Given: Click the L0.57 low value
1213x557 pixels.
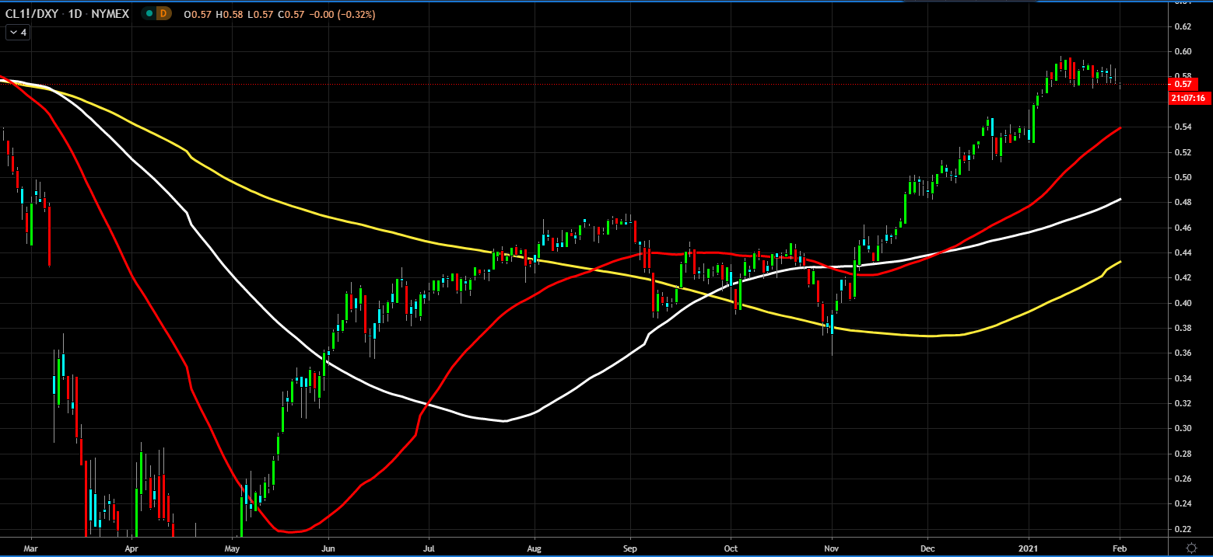Looking at the screenshot, I should [261, 14].
